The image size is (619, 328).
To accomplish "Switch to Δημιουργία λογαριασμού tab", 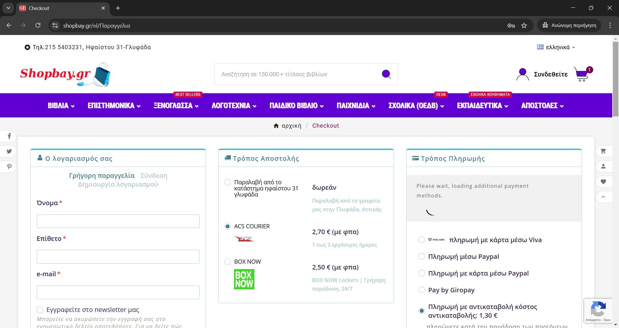I will tap(118, 184).
